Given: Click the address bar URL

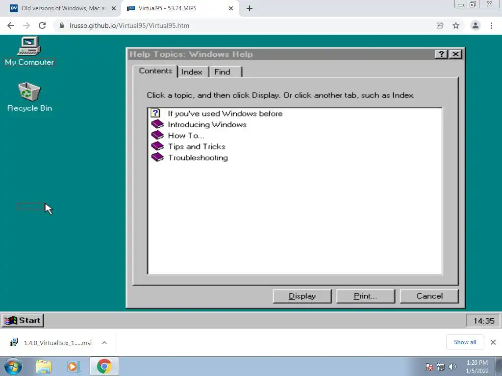Looking at the screenshot, I should pyautogui.click(x=129, y=25).
